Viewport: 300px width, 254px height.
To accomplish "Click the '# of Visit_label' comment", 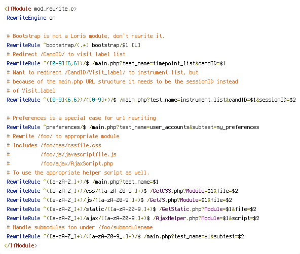I will point(31,91).
